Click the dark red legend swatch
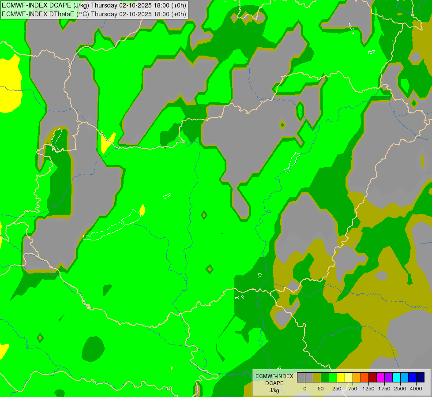 tap(373, 377)
